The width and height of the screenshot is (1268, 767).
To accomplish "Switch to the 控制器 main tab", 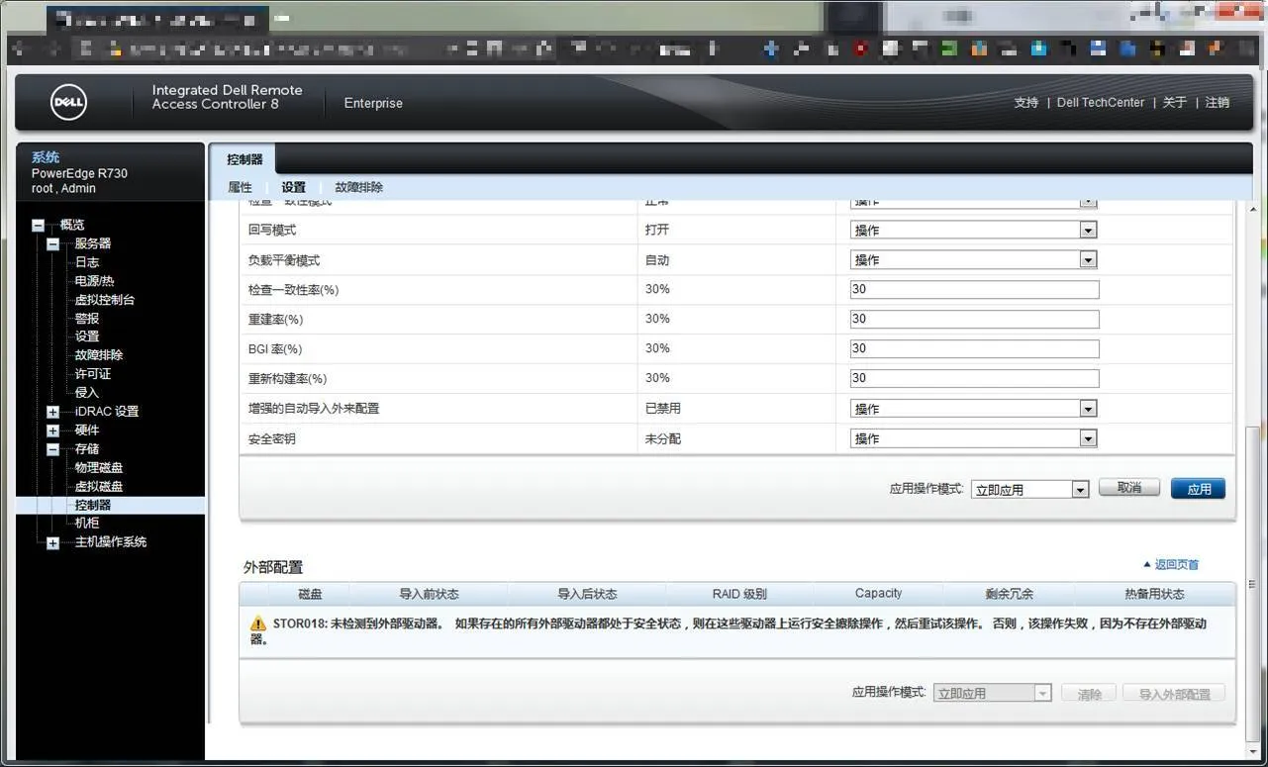I will pyautogui.click(x=244, y=159).
